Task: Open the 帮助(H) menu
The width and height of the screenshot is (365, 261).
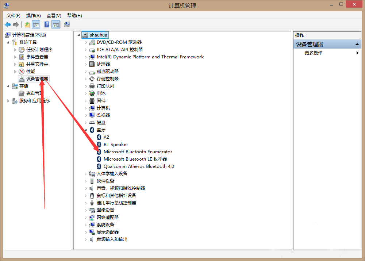Action: 74,16
